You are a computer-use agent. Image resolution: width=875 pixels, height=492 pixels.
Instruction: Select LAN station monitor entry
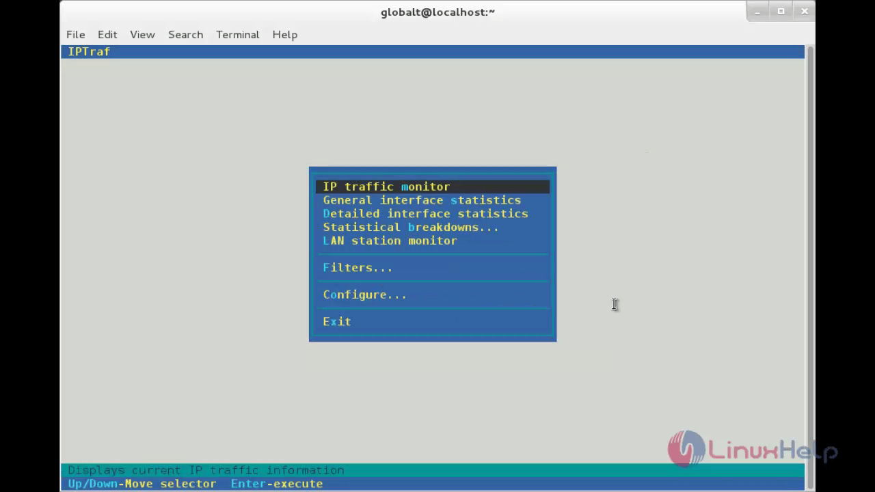coord(433,241)
